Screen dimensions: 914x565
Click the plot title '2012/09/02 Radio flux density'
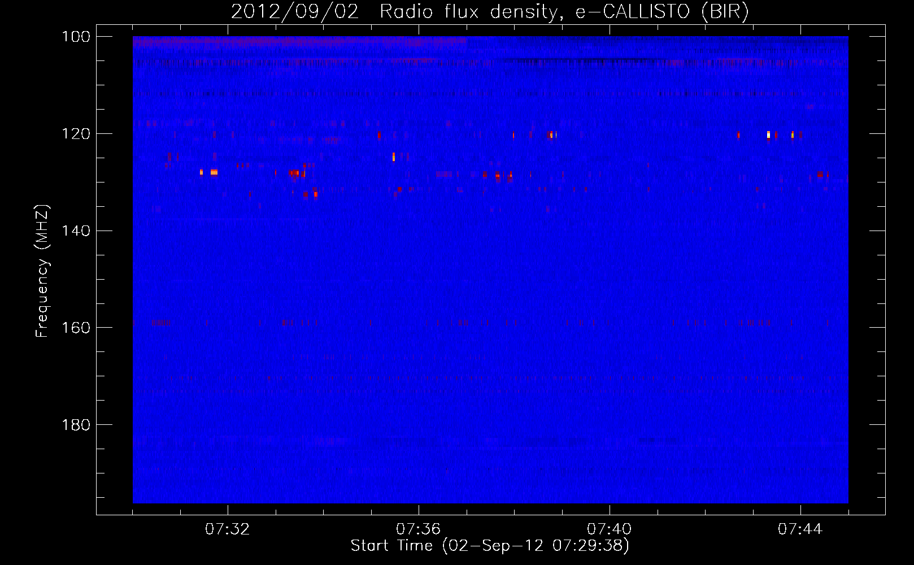tap(490, 12)
